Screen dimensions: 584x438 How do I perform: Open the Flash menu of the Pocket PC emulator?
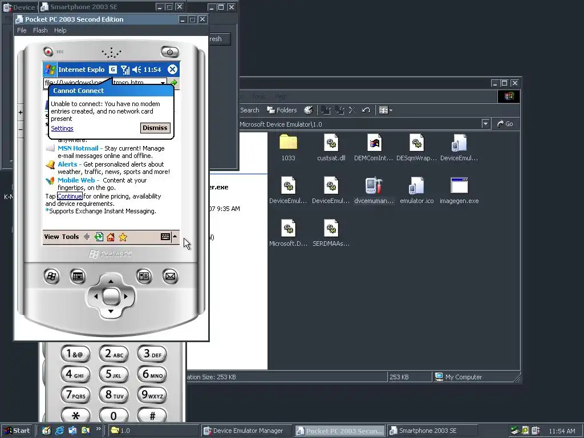tap(40, 30)
